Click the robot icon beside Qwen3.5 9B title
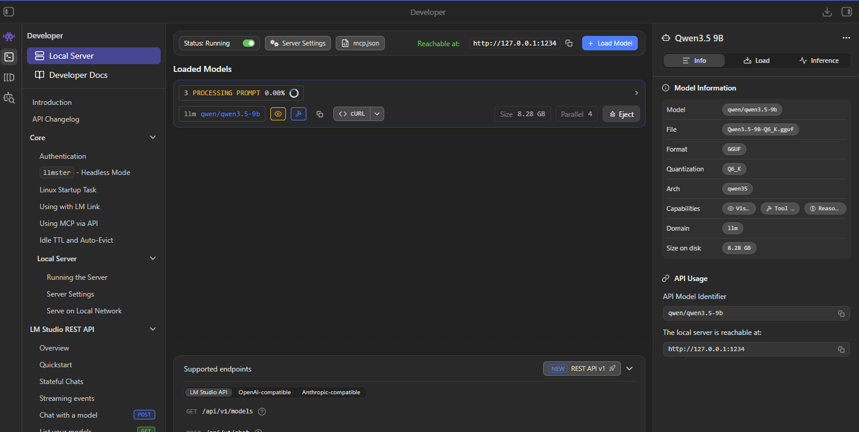Screen dimensions: 859x432 pyautogui.click(x=666, y=38)
